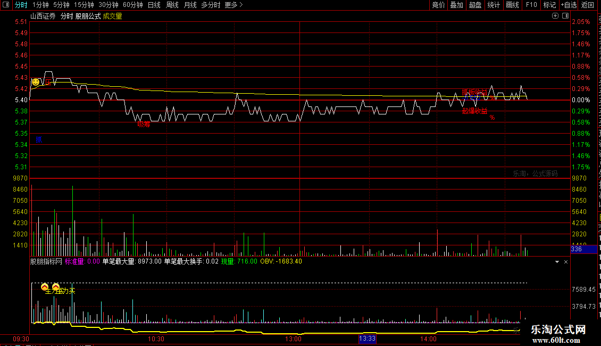Click the OBV: -1683.40 value
601x346 pixels.
click(x=281, y=261)
